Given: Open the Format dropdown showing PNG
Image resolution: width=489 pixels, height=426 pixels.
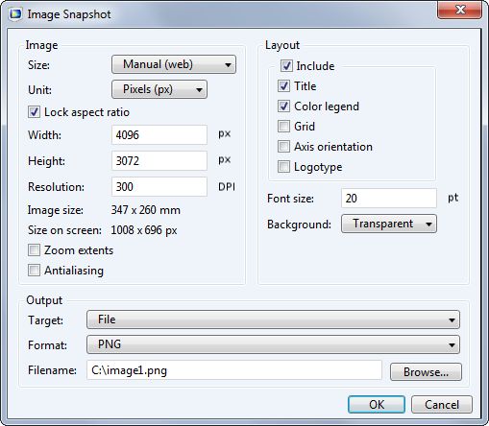Looking at the screenshot, I should coord(273,344).
